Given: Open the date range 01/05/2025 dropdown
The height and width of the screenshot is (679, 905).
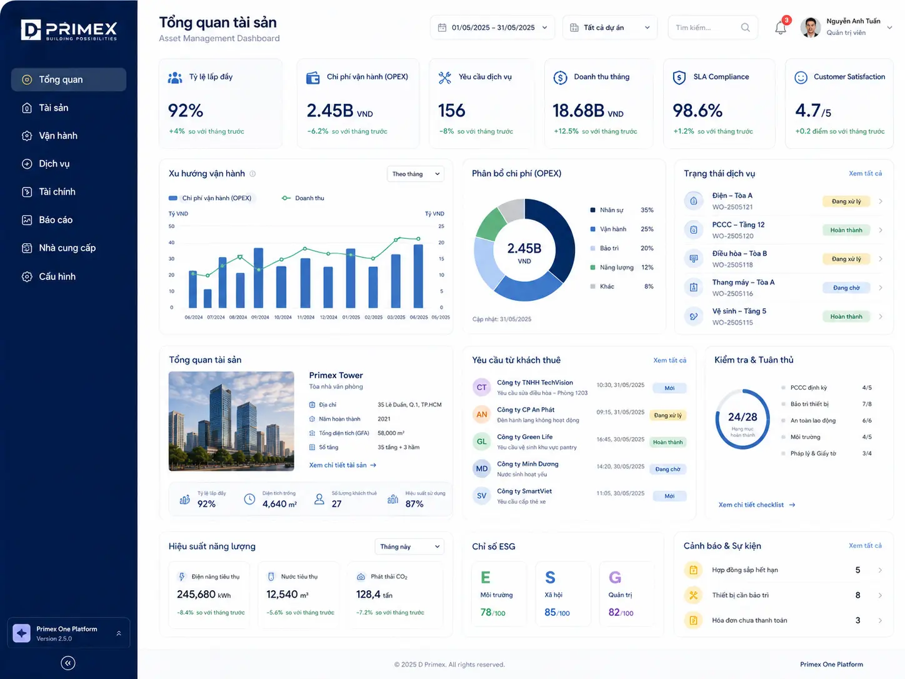Looking at the screenshot, I should tap(492, 28).
